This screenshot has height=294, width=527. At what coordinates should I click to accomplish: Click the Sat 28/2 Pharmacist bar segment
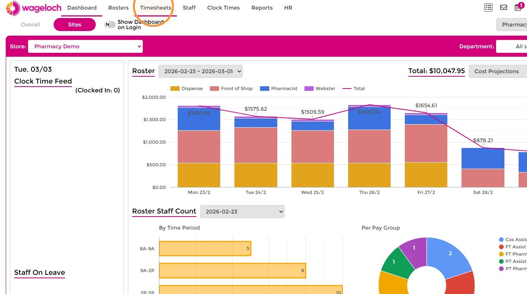click(x=483, y=158)
